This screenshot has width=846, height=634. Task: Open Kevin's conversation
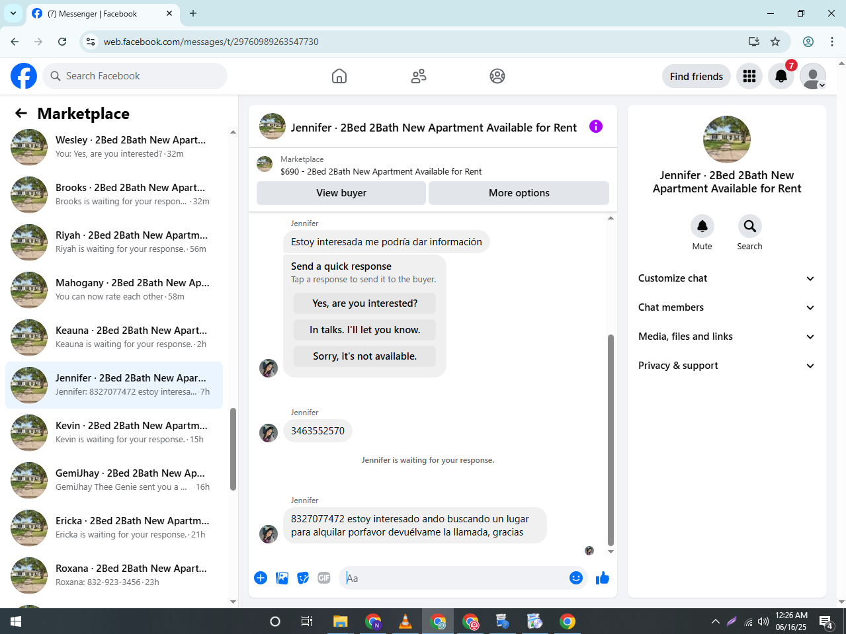114,432
